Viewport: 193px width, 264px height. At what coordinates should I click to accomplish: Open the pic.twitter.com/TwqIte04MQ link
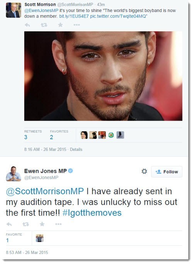118,16
